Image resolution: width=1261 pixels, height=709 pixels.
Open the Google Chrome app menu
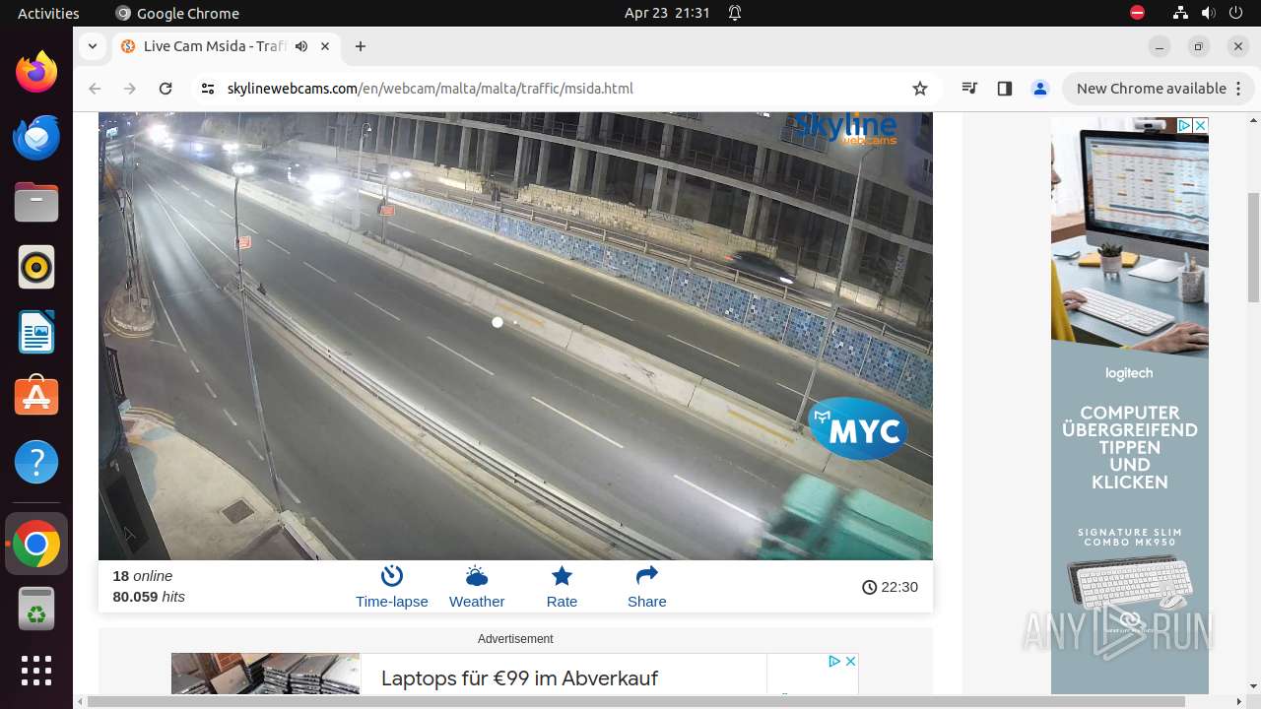pos(177,13)
